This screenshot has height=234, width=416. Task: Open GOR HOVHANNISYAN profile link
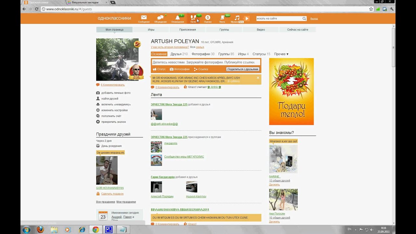(110, 188)
